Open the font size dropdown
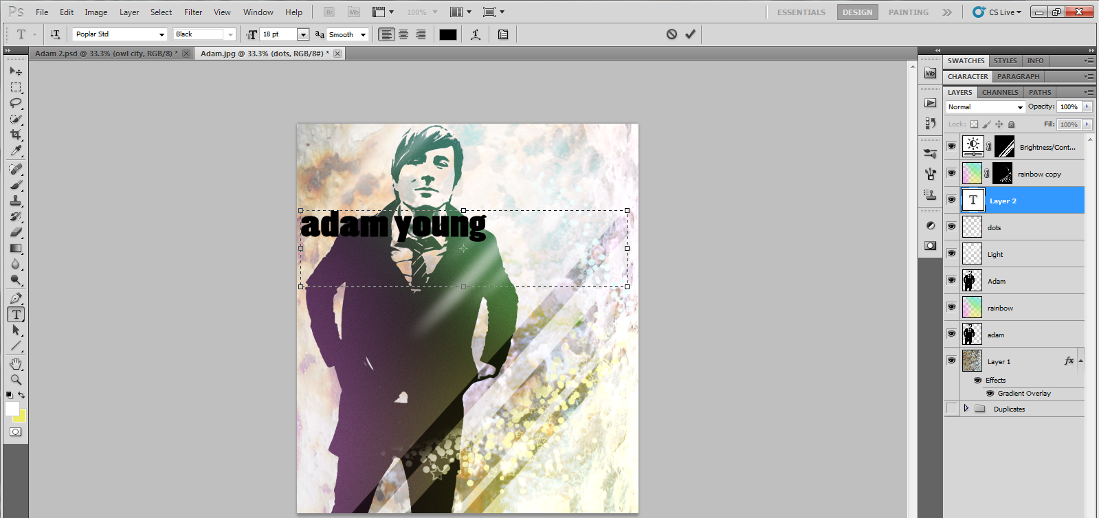 302,34
